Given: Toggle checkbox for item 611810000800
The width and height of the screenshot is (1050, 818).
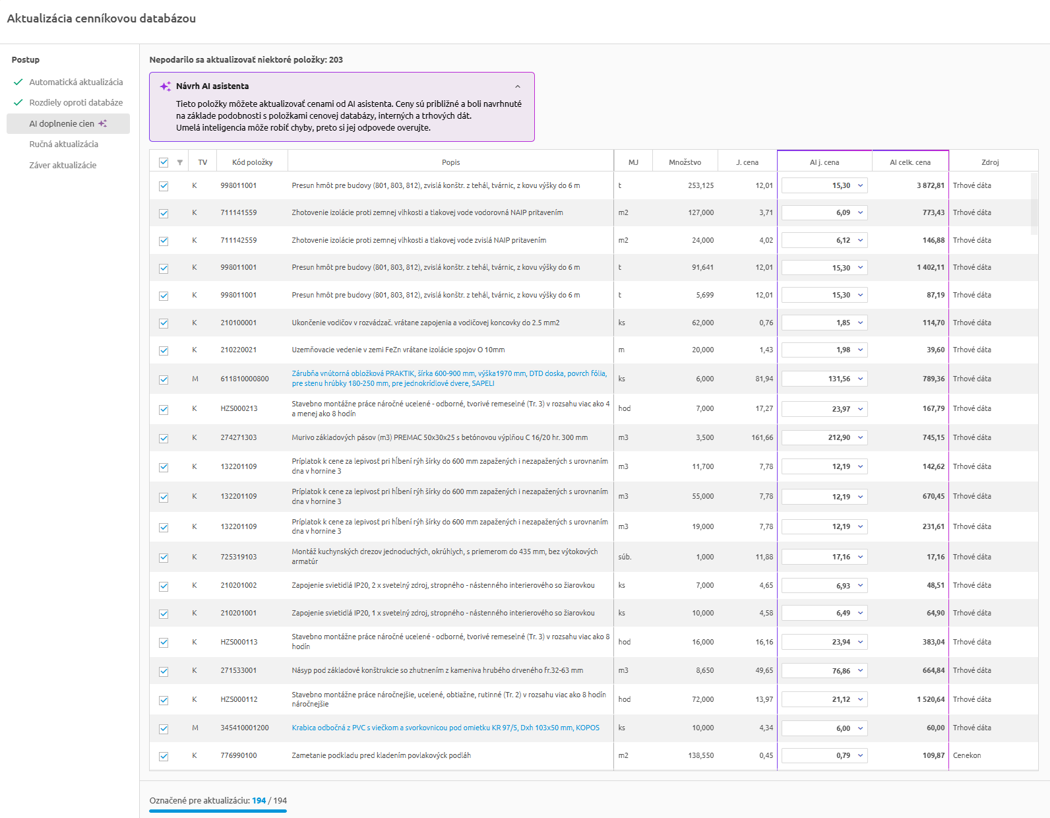Looking at the screenshot, I should (x=164, y=380).
